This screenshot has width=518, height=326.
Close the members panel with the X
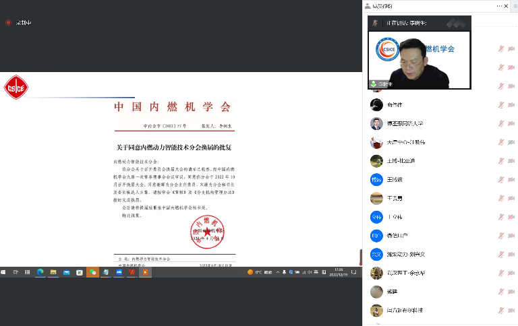coord(507,5)
